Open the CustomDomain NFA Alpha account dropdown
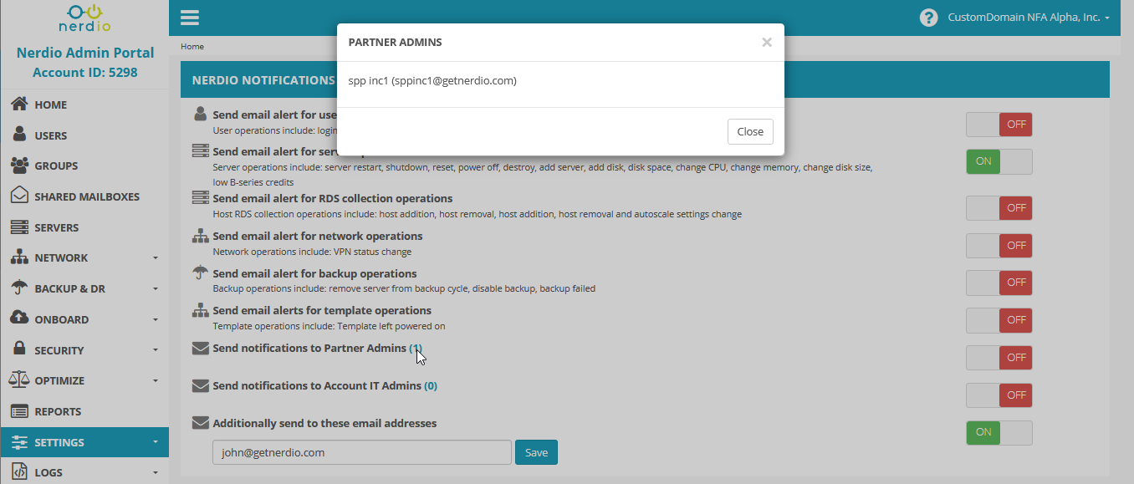The height and width of the screenshot is (484, 1134). tap(1029, 18)
